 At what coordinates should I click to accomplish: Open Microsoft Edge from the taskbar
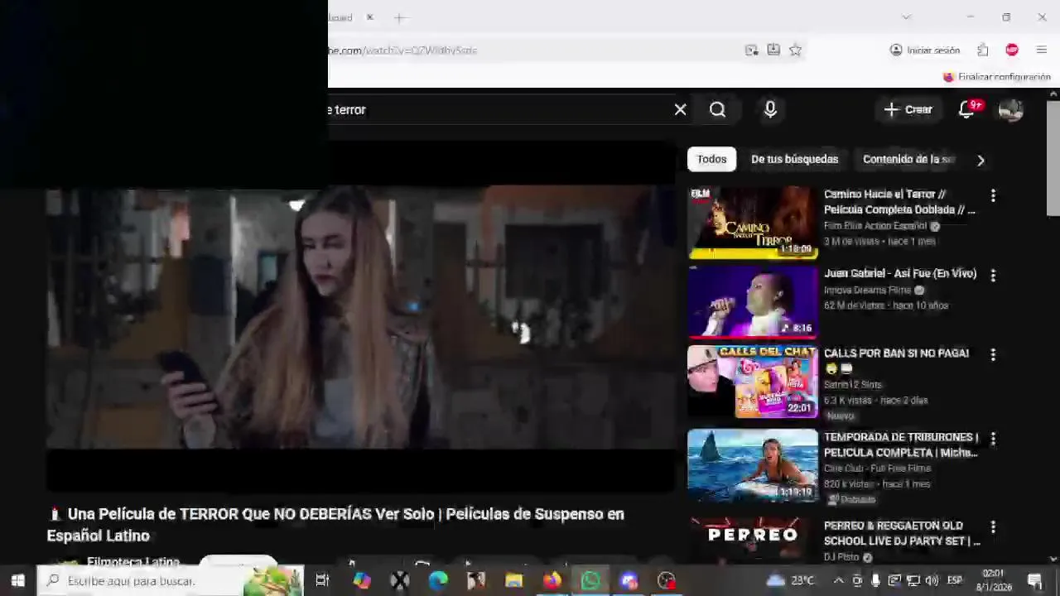[x=438, y=580]
